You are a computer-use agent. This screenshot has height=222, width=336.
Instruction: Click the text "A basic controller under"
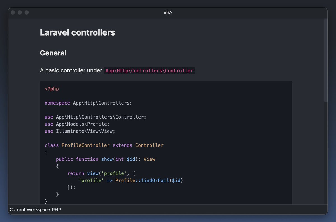(x=71, y=70)
